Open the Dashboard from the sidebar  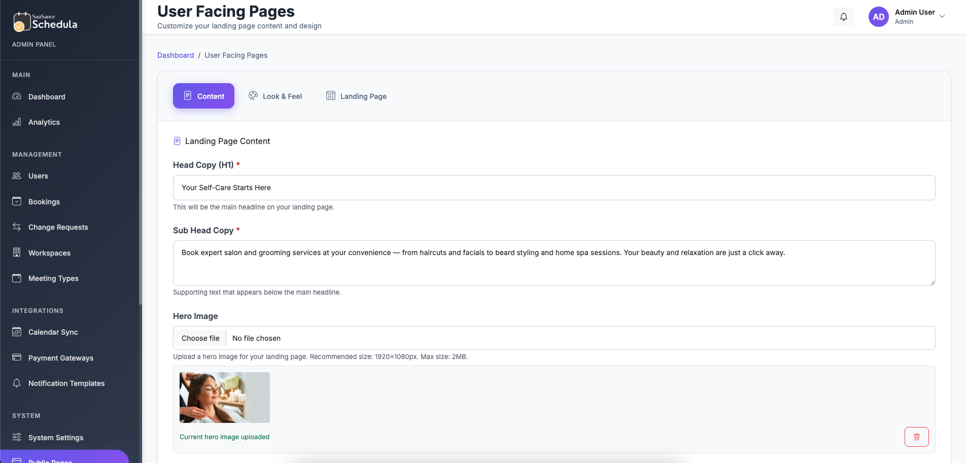coord(47,96)
